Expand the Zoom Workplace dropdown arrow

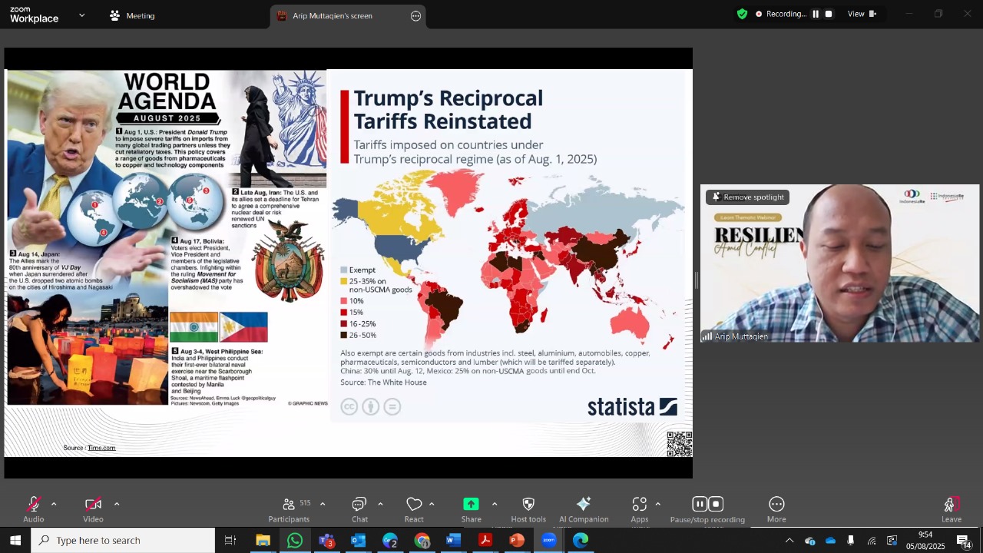[x=82, y=15]
